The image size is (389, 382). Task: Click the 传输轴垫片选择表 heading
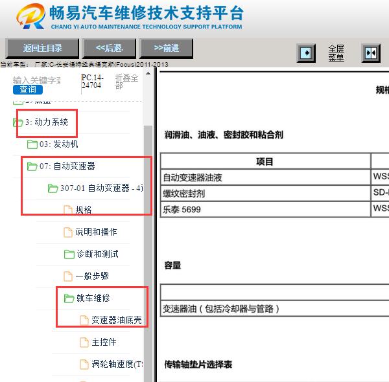pos(198,365)
